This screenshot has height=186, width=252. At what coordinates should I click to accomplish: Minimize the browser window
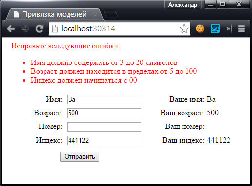coord(210,5)
